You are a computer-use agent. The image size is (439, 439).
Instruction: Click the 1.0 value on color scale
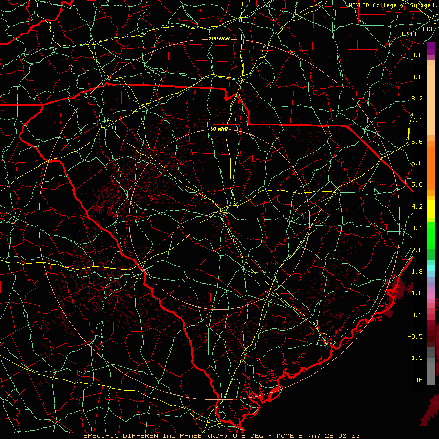(417, 293)
